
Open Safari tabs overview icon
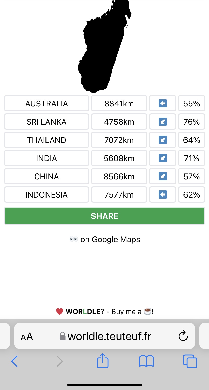[x=190, y=361]
